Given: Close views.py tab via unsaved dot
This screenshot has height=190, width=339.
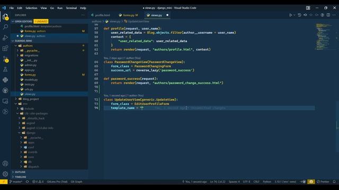Looking at the screenshot, I should 167,15.
